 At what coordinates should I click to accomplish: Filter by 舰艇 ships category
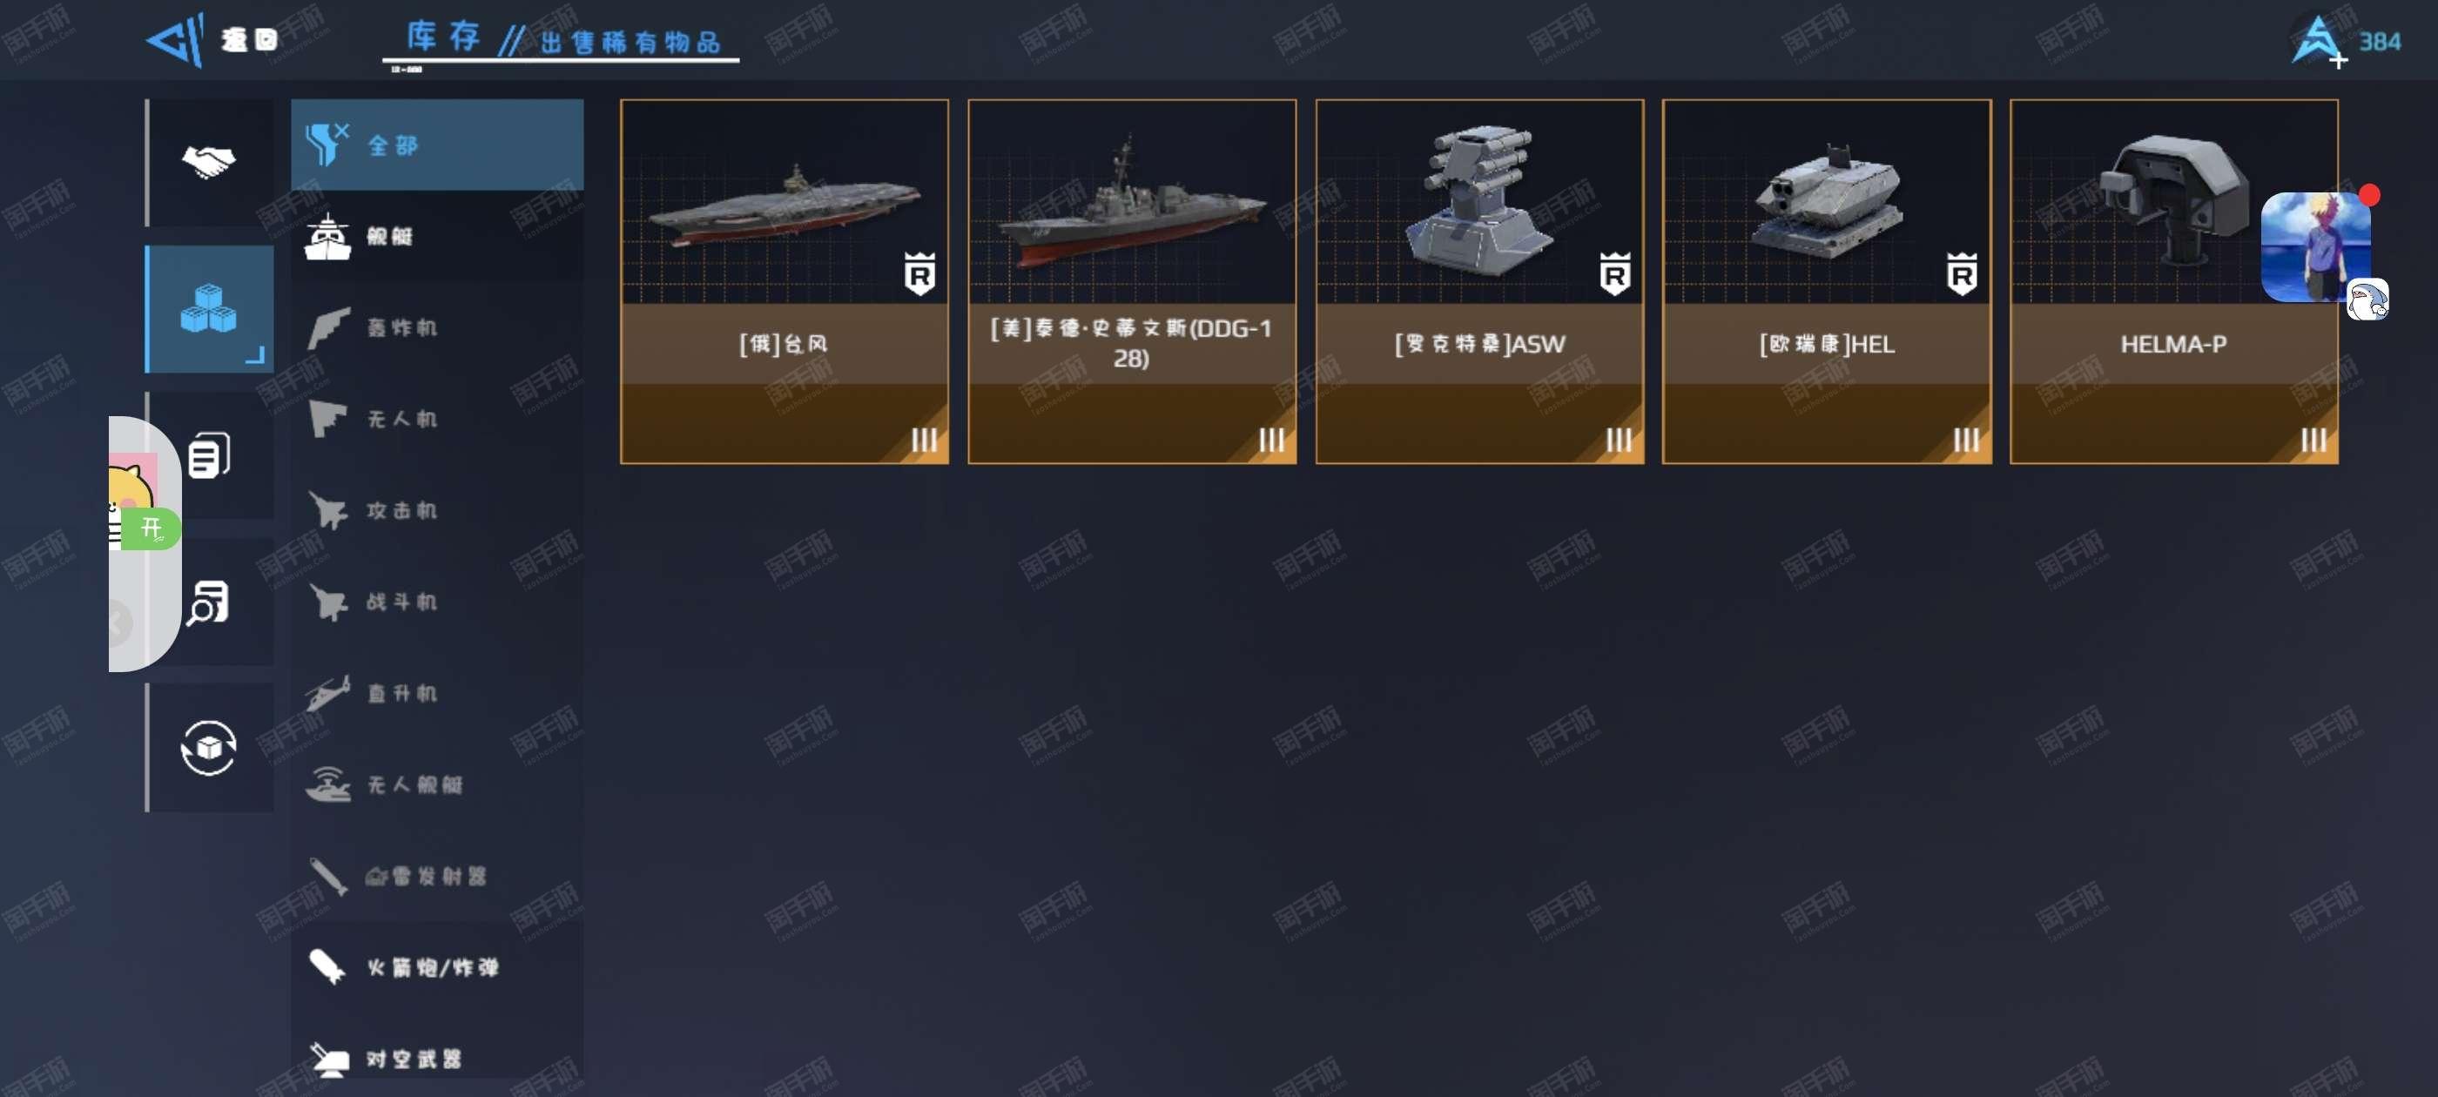coord(437,236)
